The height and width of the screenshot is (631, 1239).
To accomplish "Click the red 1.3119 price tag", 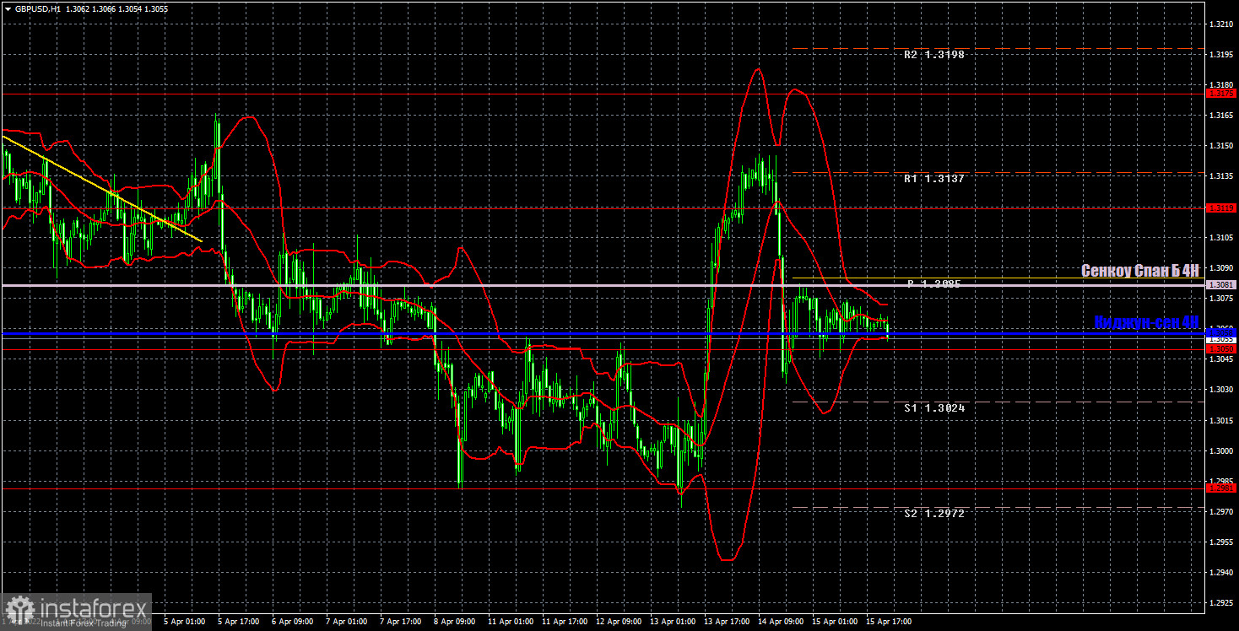I will click(x=1221, y=208).
